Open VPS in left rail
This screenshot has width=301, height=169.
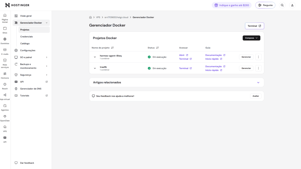(x=5, y=129)
